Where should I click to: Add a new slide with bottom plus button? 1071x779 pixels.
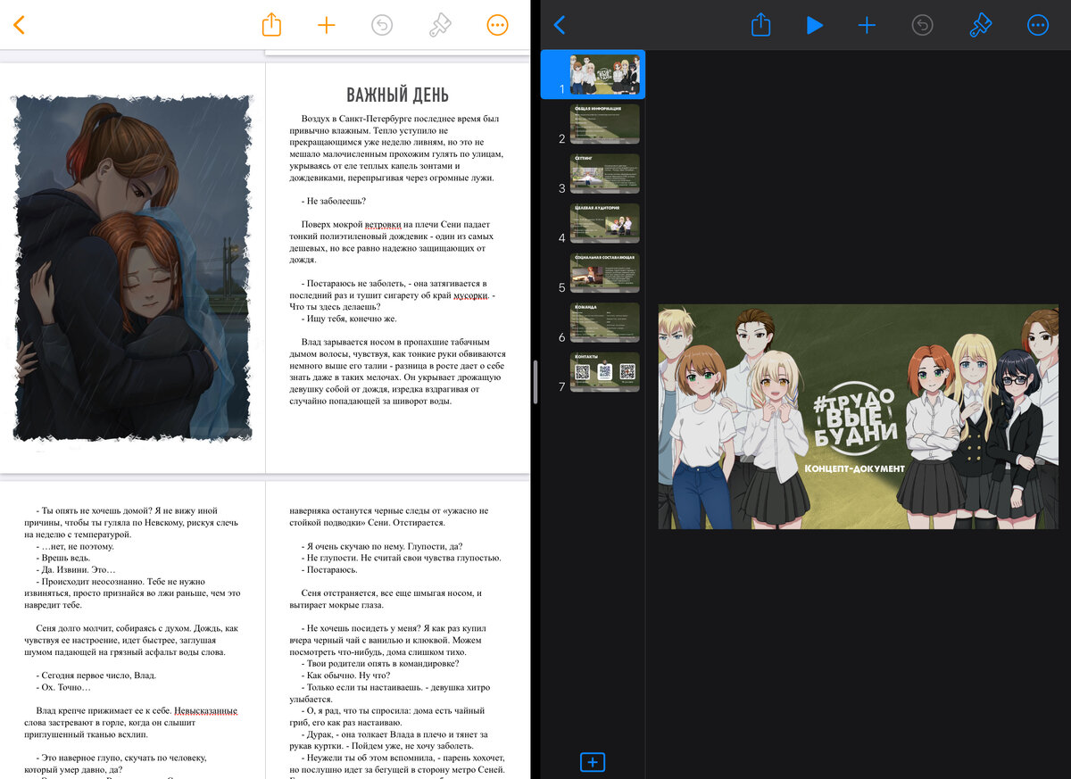click(x=593, y=762)
